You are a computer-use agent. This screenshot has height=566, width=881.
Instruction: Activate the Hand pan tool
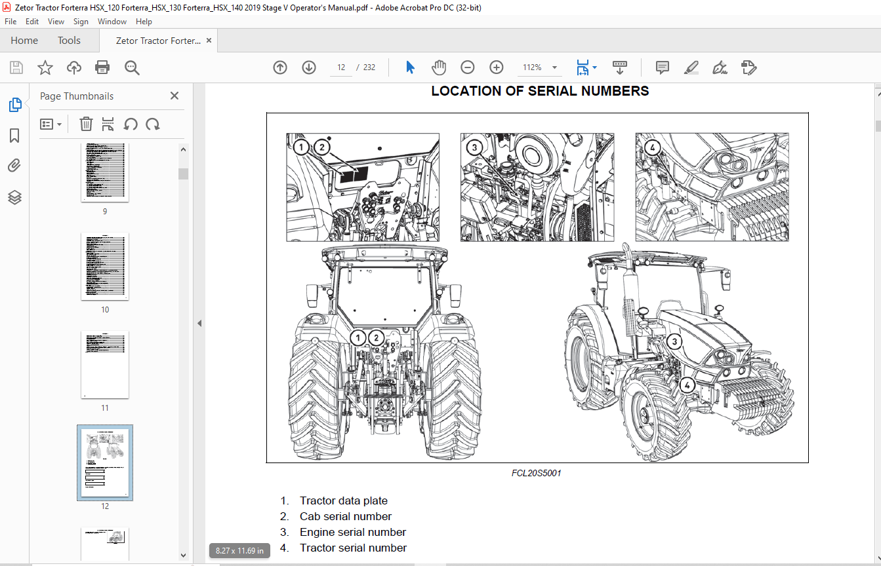438,67
